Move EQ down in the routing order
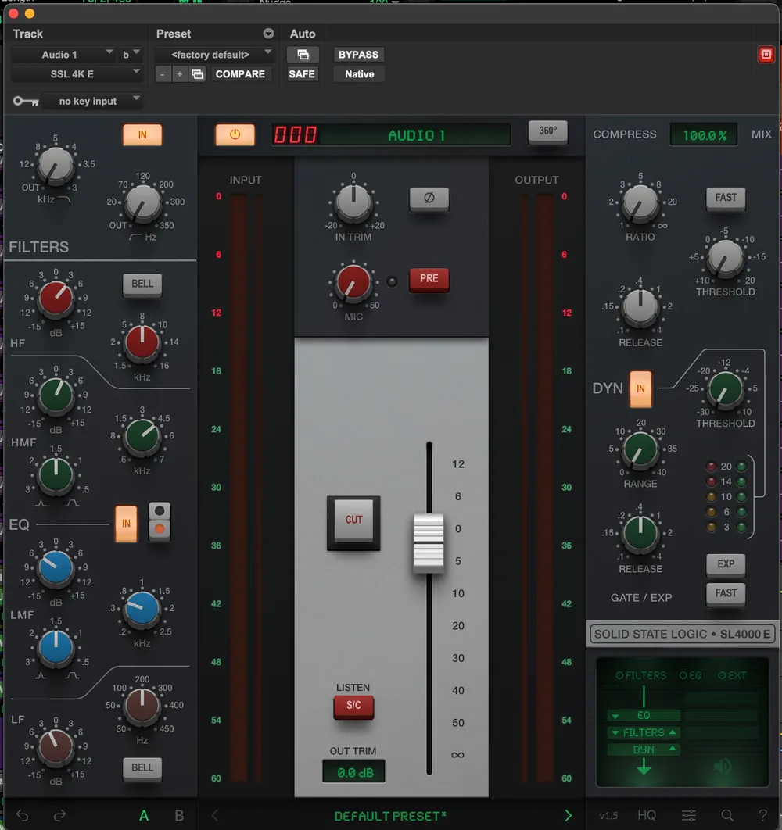The width and height of the screenshot is (782, 830). (x=615, y=716)
